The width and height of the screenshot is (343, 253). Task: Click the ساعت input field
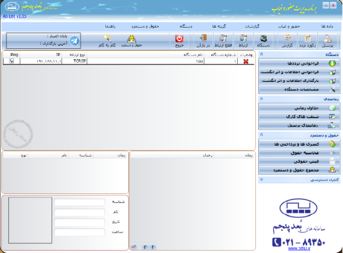[x=79, y=232]
